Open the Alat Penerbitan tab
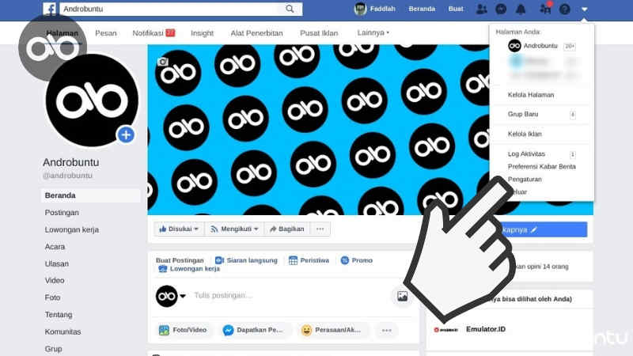The image size is (633, 356). pyautogui.click(x=256, y=33)
